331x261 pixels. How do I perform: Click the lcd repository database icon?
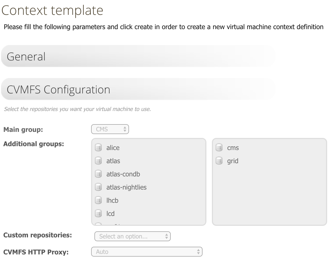point(98,214)
